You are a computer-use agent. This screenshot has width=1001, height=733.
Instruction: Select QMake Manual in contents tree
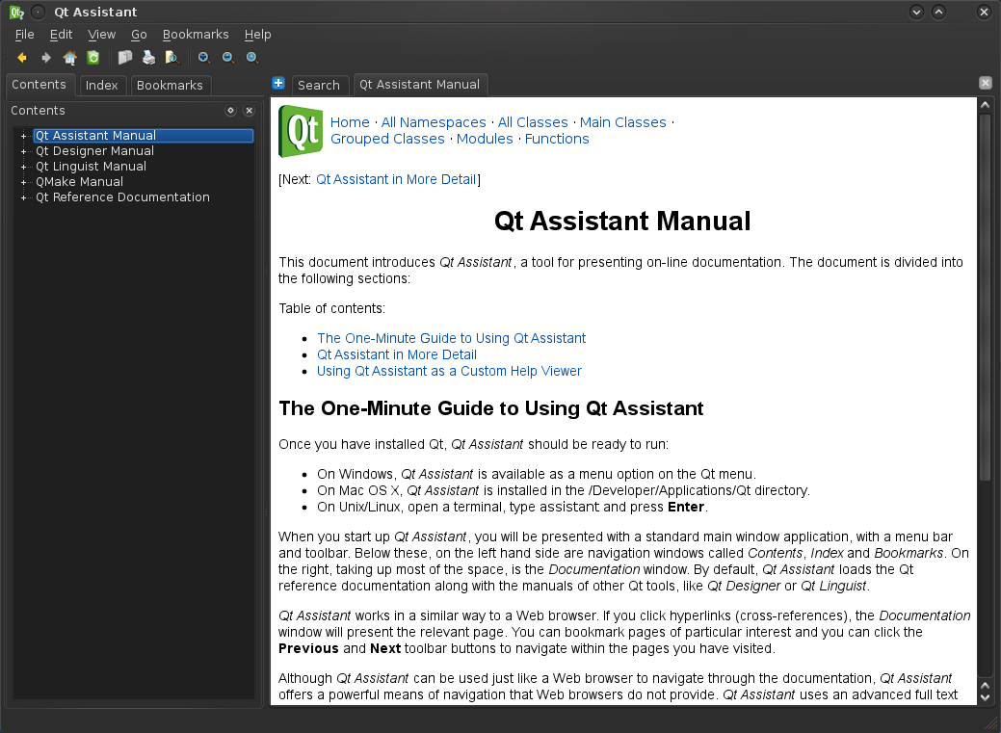[80, 182]
